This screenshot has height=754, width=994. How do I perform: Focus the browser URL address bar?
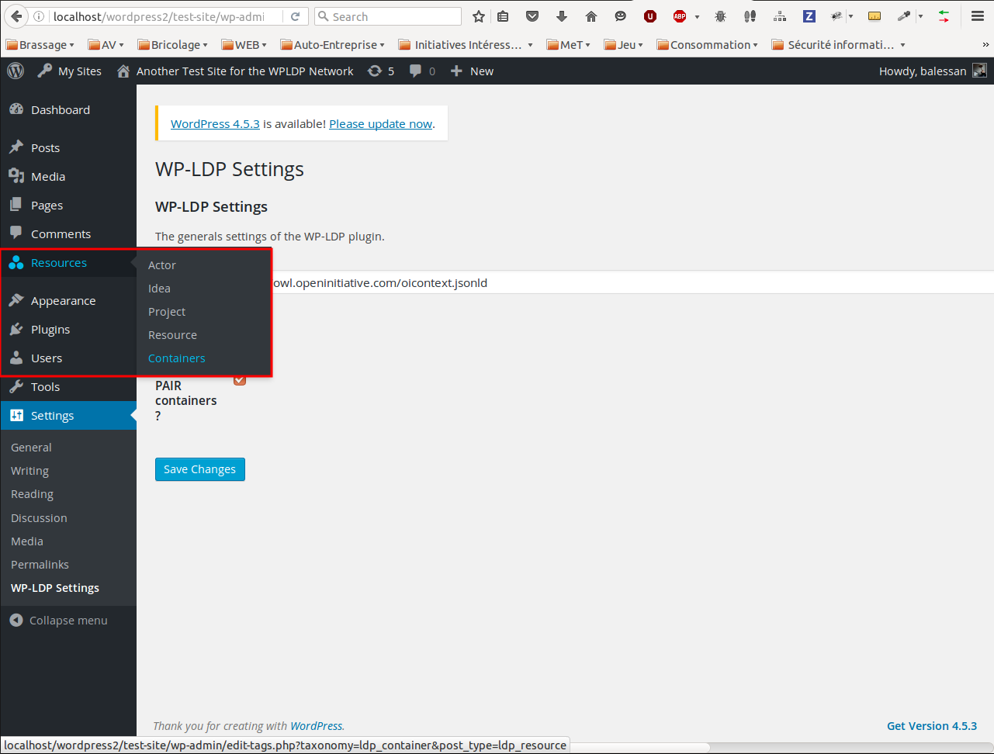click(158, 16)
